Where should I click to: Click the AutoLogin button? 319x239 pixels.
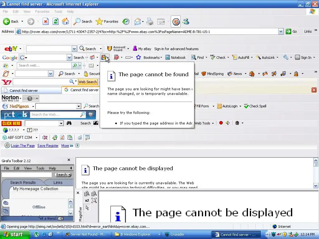coord(227,106)
